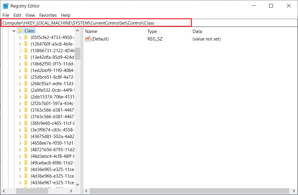This screenshot has height=195, width=298.
Task: Expand the {4d36e967-e325-11ce key
Action: (x=20, y=183)
